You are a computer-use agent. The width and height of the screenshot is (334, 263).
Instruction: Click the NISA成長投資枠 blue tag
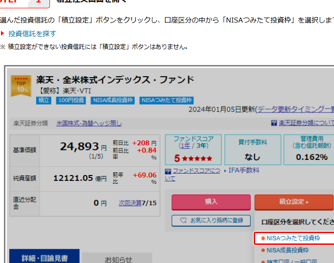(113, 100)
